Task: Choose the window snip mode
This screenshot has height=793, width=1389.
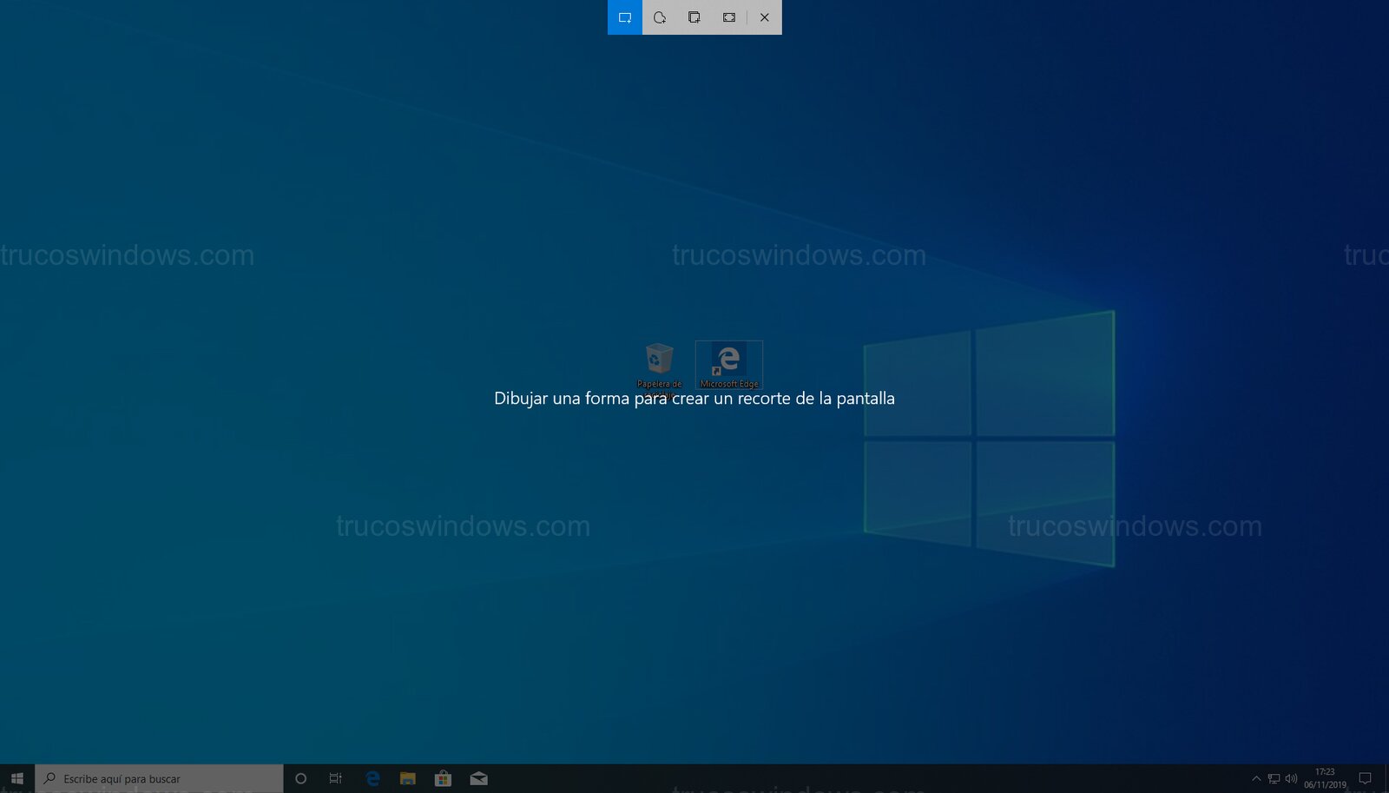Action: (x=694, y=17)
